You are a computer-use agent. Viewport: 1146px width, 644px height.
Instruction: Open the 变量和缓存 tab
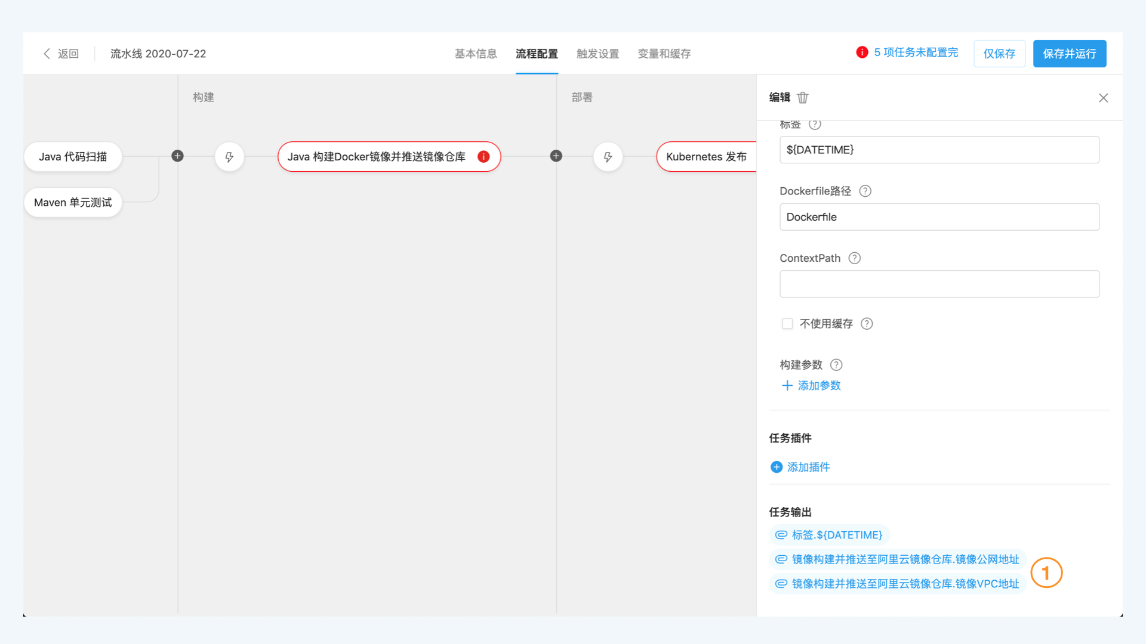pyautogui.click(x=664, y=54)
